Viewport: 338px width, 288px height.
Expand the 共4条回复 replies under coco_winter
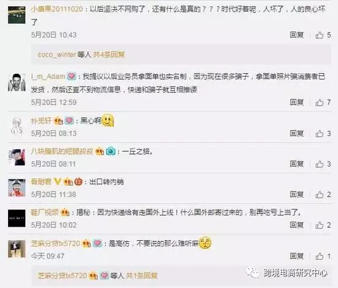pyautogui.click(x=109, y=55)
